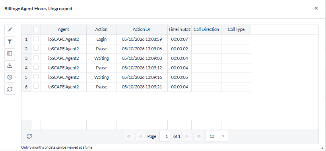Go to last page arrow
Viewport: 326px width, 151px height.
(198, 136)
